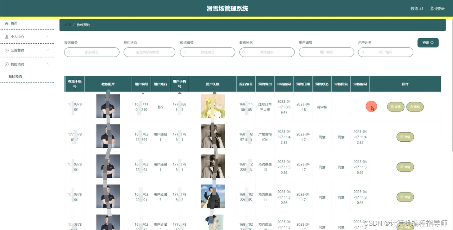The height and width of the screenshot is (230, 453).
Task: Click the search icon in 教练编号 input
Action: [x=184, y=52]
